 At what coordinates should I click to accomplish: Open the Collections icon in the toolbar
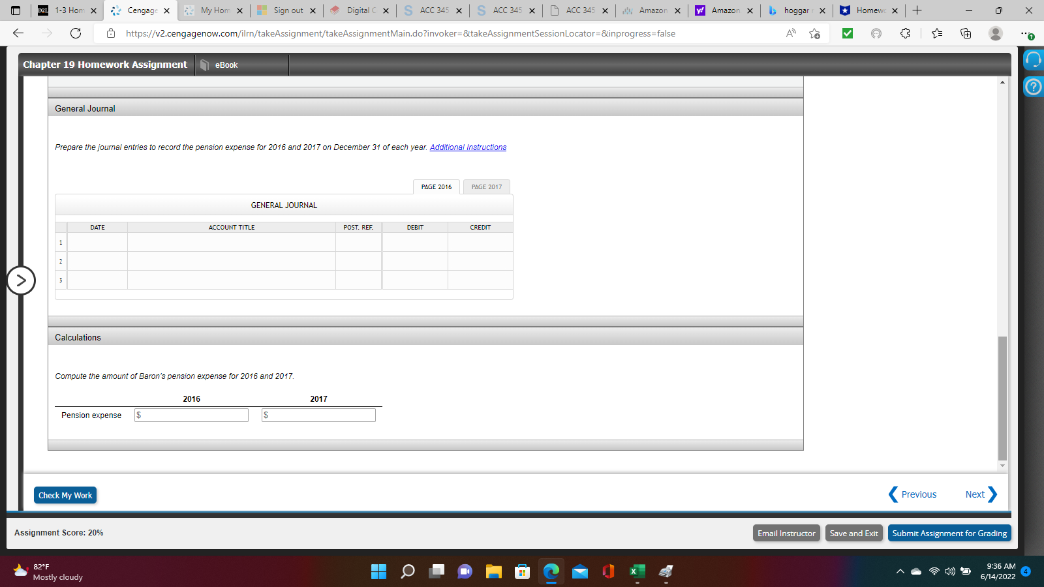pos(966,33)
